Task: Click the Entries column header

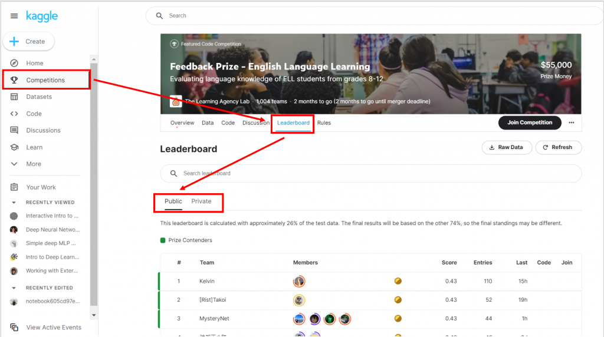Action: [482, 263]
